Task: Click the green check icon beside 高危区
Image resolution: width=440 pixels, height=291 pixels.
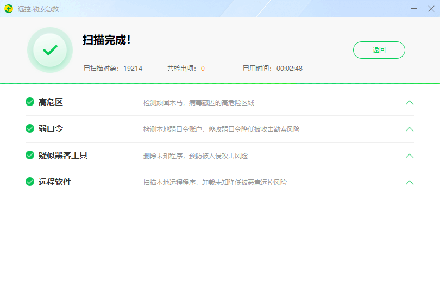Action: (x=30, y=102)
